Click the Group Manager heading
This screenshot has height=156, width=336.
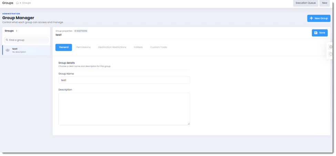pyautogui.click(x=18, y=18)
